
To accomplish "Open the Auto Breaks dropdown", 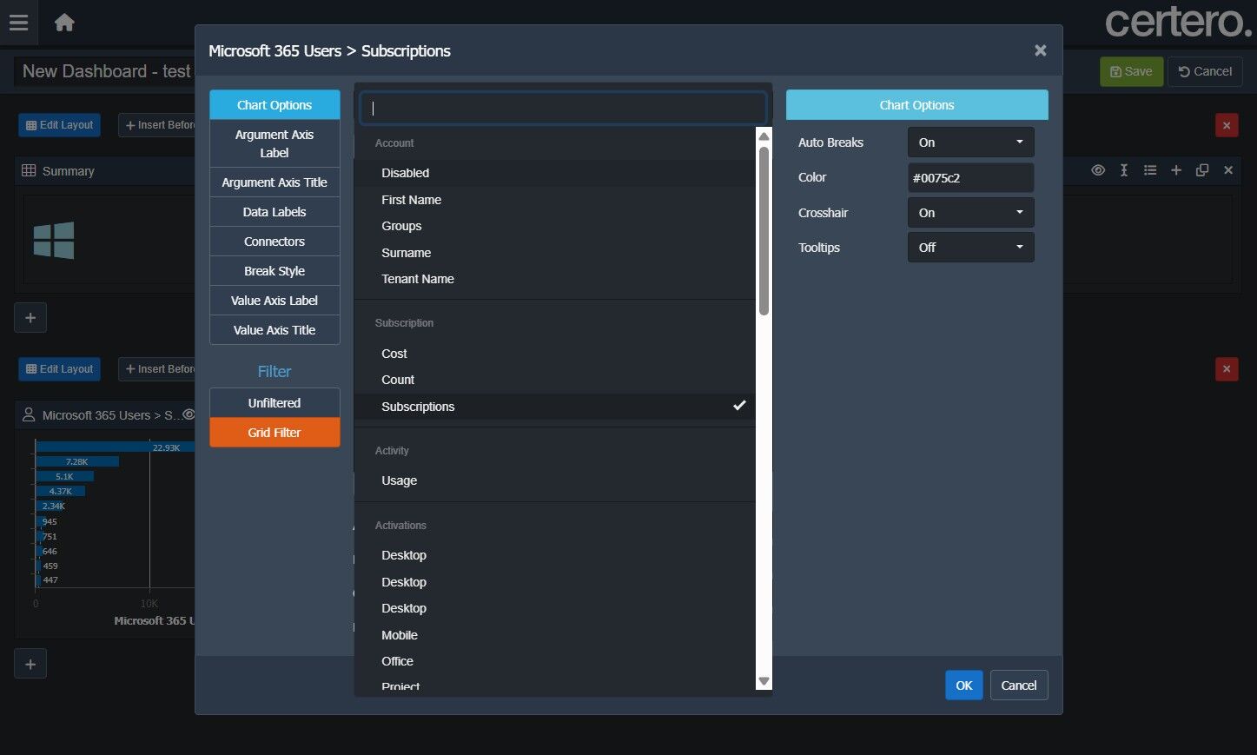I will pos(970,142).
